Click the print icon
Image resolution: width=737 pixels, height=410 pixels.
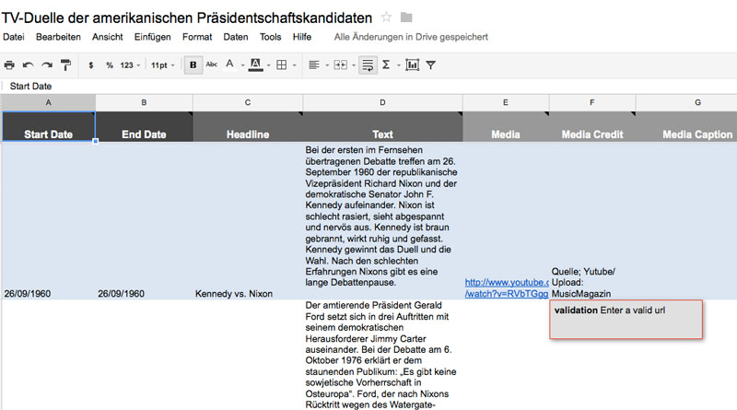9,64
